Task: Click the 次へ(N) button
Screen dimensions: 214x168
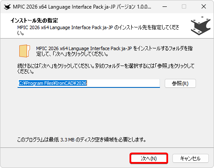Action: tap(149, 158)
